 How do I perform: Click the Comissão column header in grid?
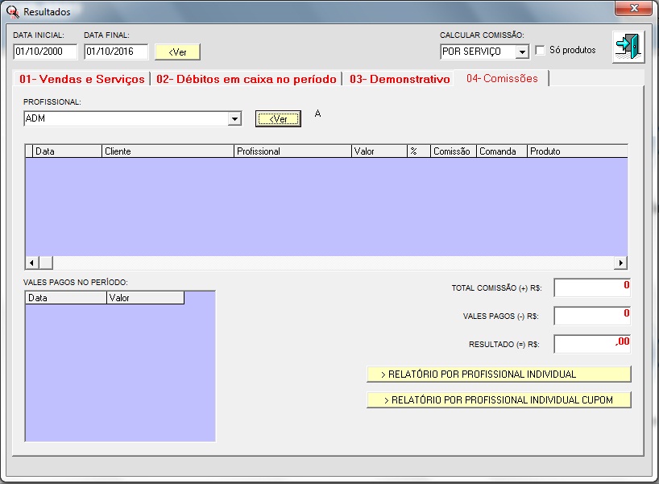452,151
